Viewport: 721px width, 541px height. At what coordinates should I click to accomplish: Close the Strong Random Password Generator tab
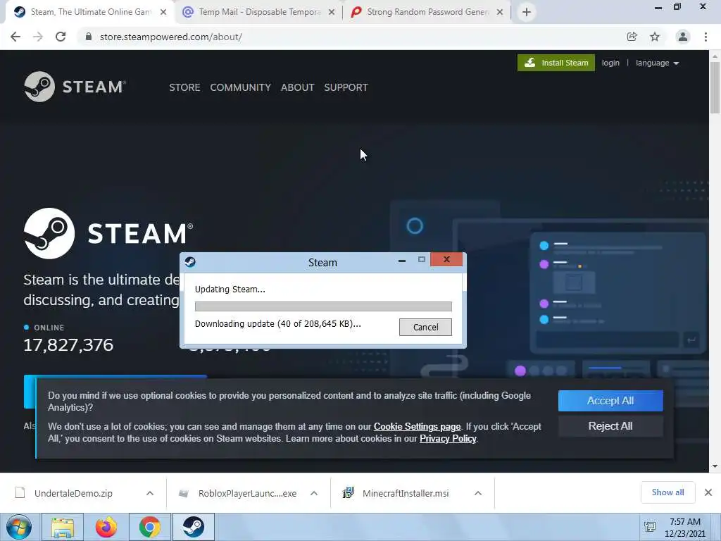500,13
